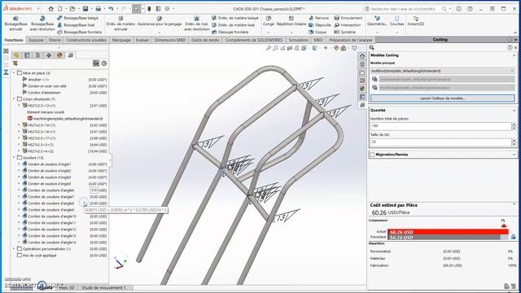
Task: Choose Bossage/Base balayé command
Action: pos(78,18)
